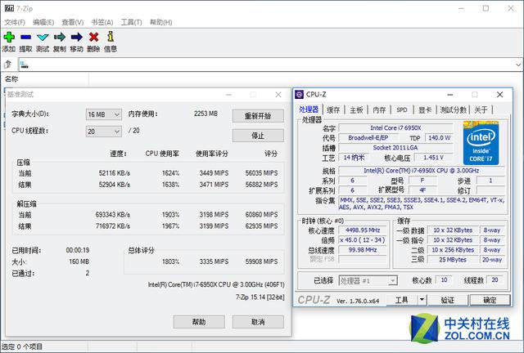Click the total rating 59908 MIPS value
524x353 pixels.
click(261, 261)
